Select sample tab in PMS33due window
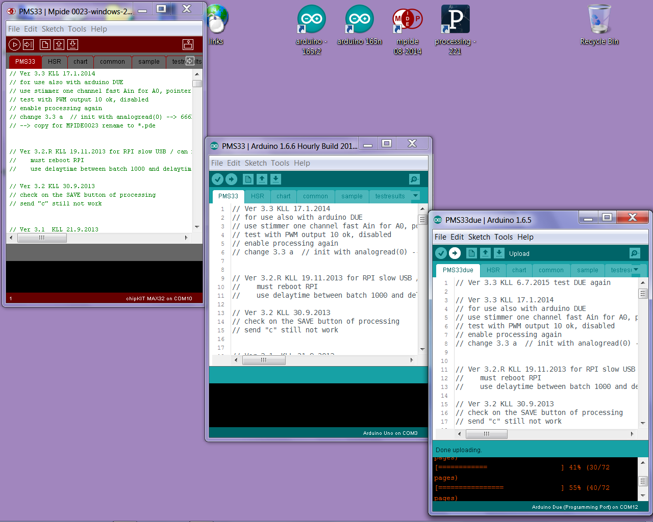Image resolution: width=653 pixels, height=522 pixels. click(588, 270)
